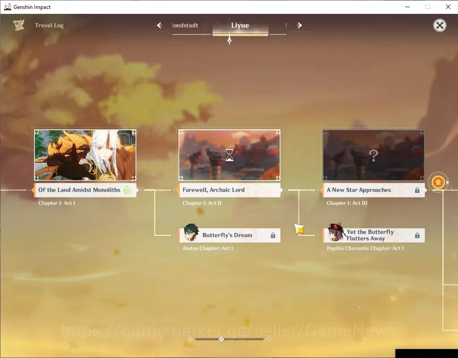
Task: Click the Travel Log heading text
Action: [x=49, y=26]
